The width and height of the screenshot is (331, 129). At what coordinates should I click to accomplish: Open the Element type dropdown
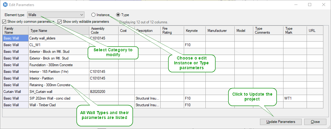(x=55, y=15)
